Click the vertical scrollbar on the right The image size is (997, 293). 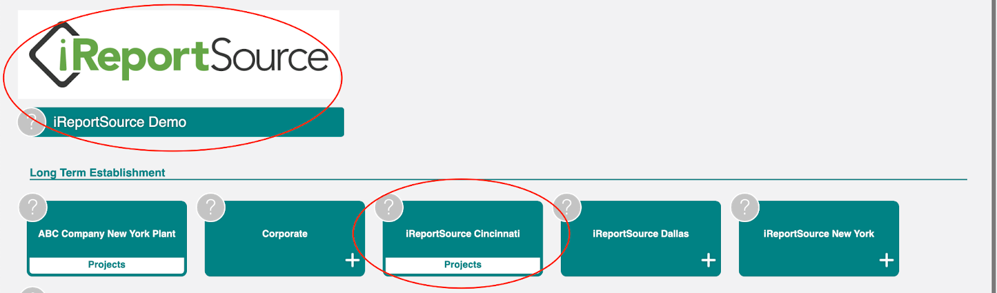pyautogui.click(x=994, y=146)
